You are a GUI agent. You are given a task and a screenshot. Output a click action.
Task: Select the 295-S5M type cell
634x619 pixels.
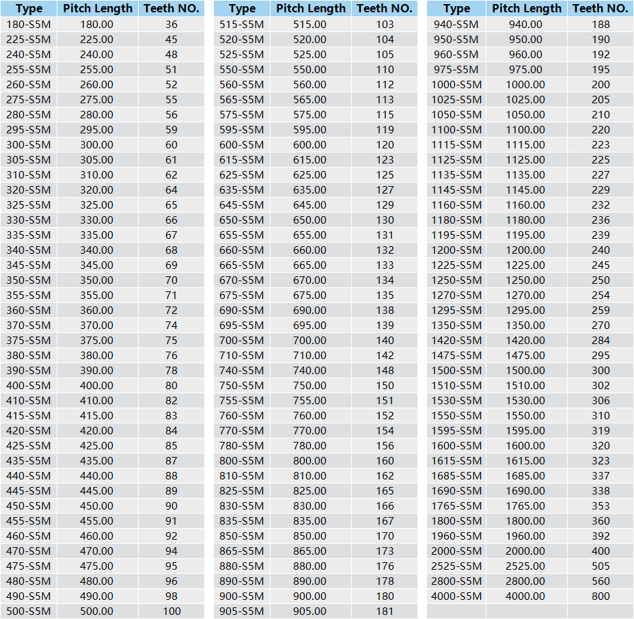[29, 130]
